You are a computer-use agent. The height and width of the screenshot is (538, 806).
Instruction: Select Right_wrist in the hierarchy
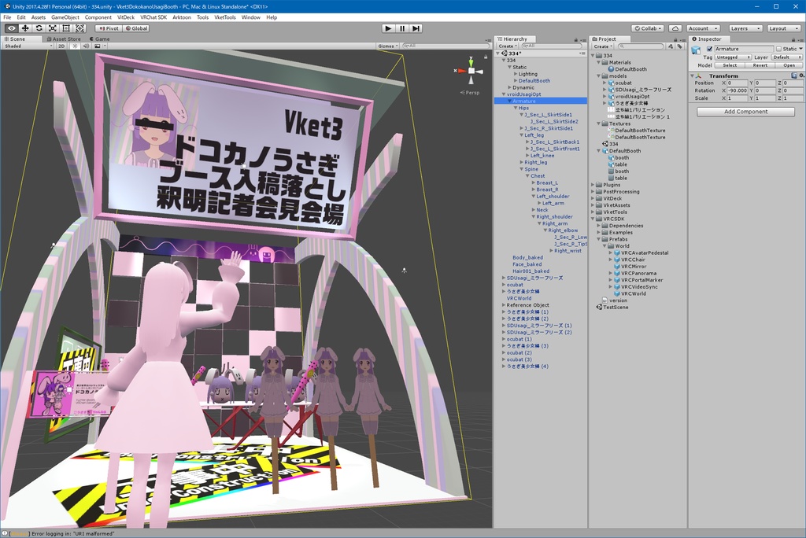click(x=568, y=251)
